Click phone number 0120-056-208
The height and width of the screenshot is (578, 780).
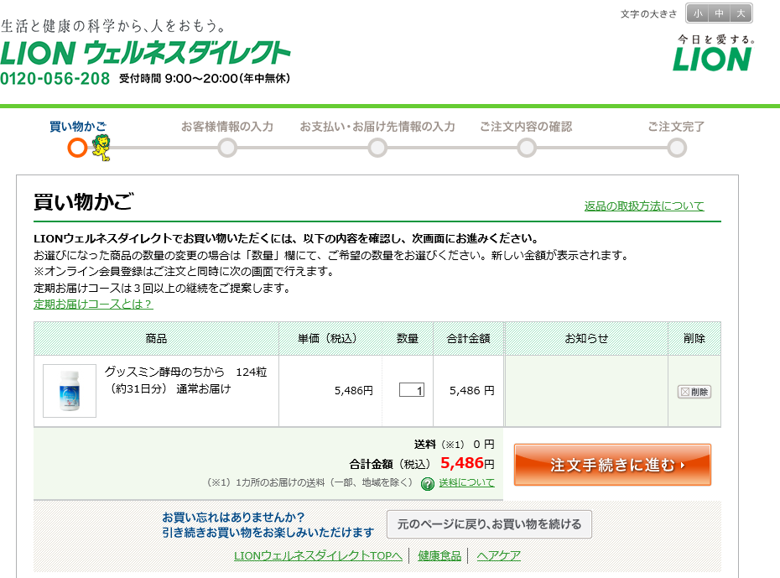click(55, 79)
